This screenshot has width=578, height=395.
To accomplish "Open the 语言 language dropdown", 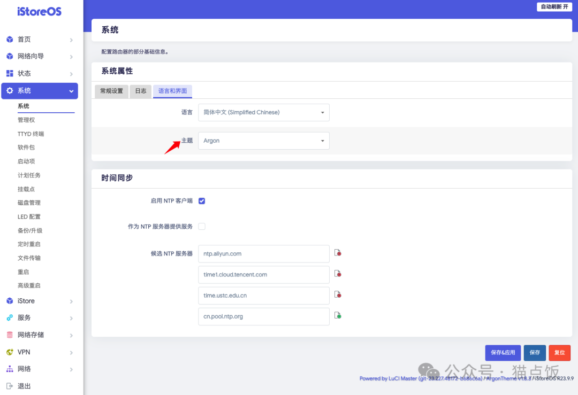I will pyautogui.click(x=263, y=112).
